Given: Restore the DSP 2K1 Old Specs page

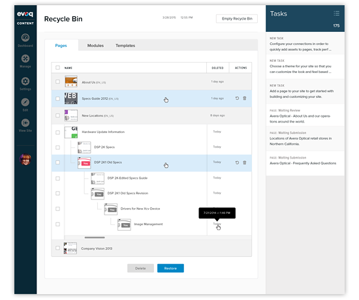Looking at the screenshot, I should click(x=237, y=162).
